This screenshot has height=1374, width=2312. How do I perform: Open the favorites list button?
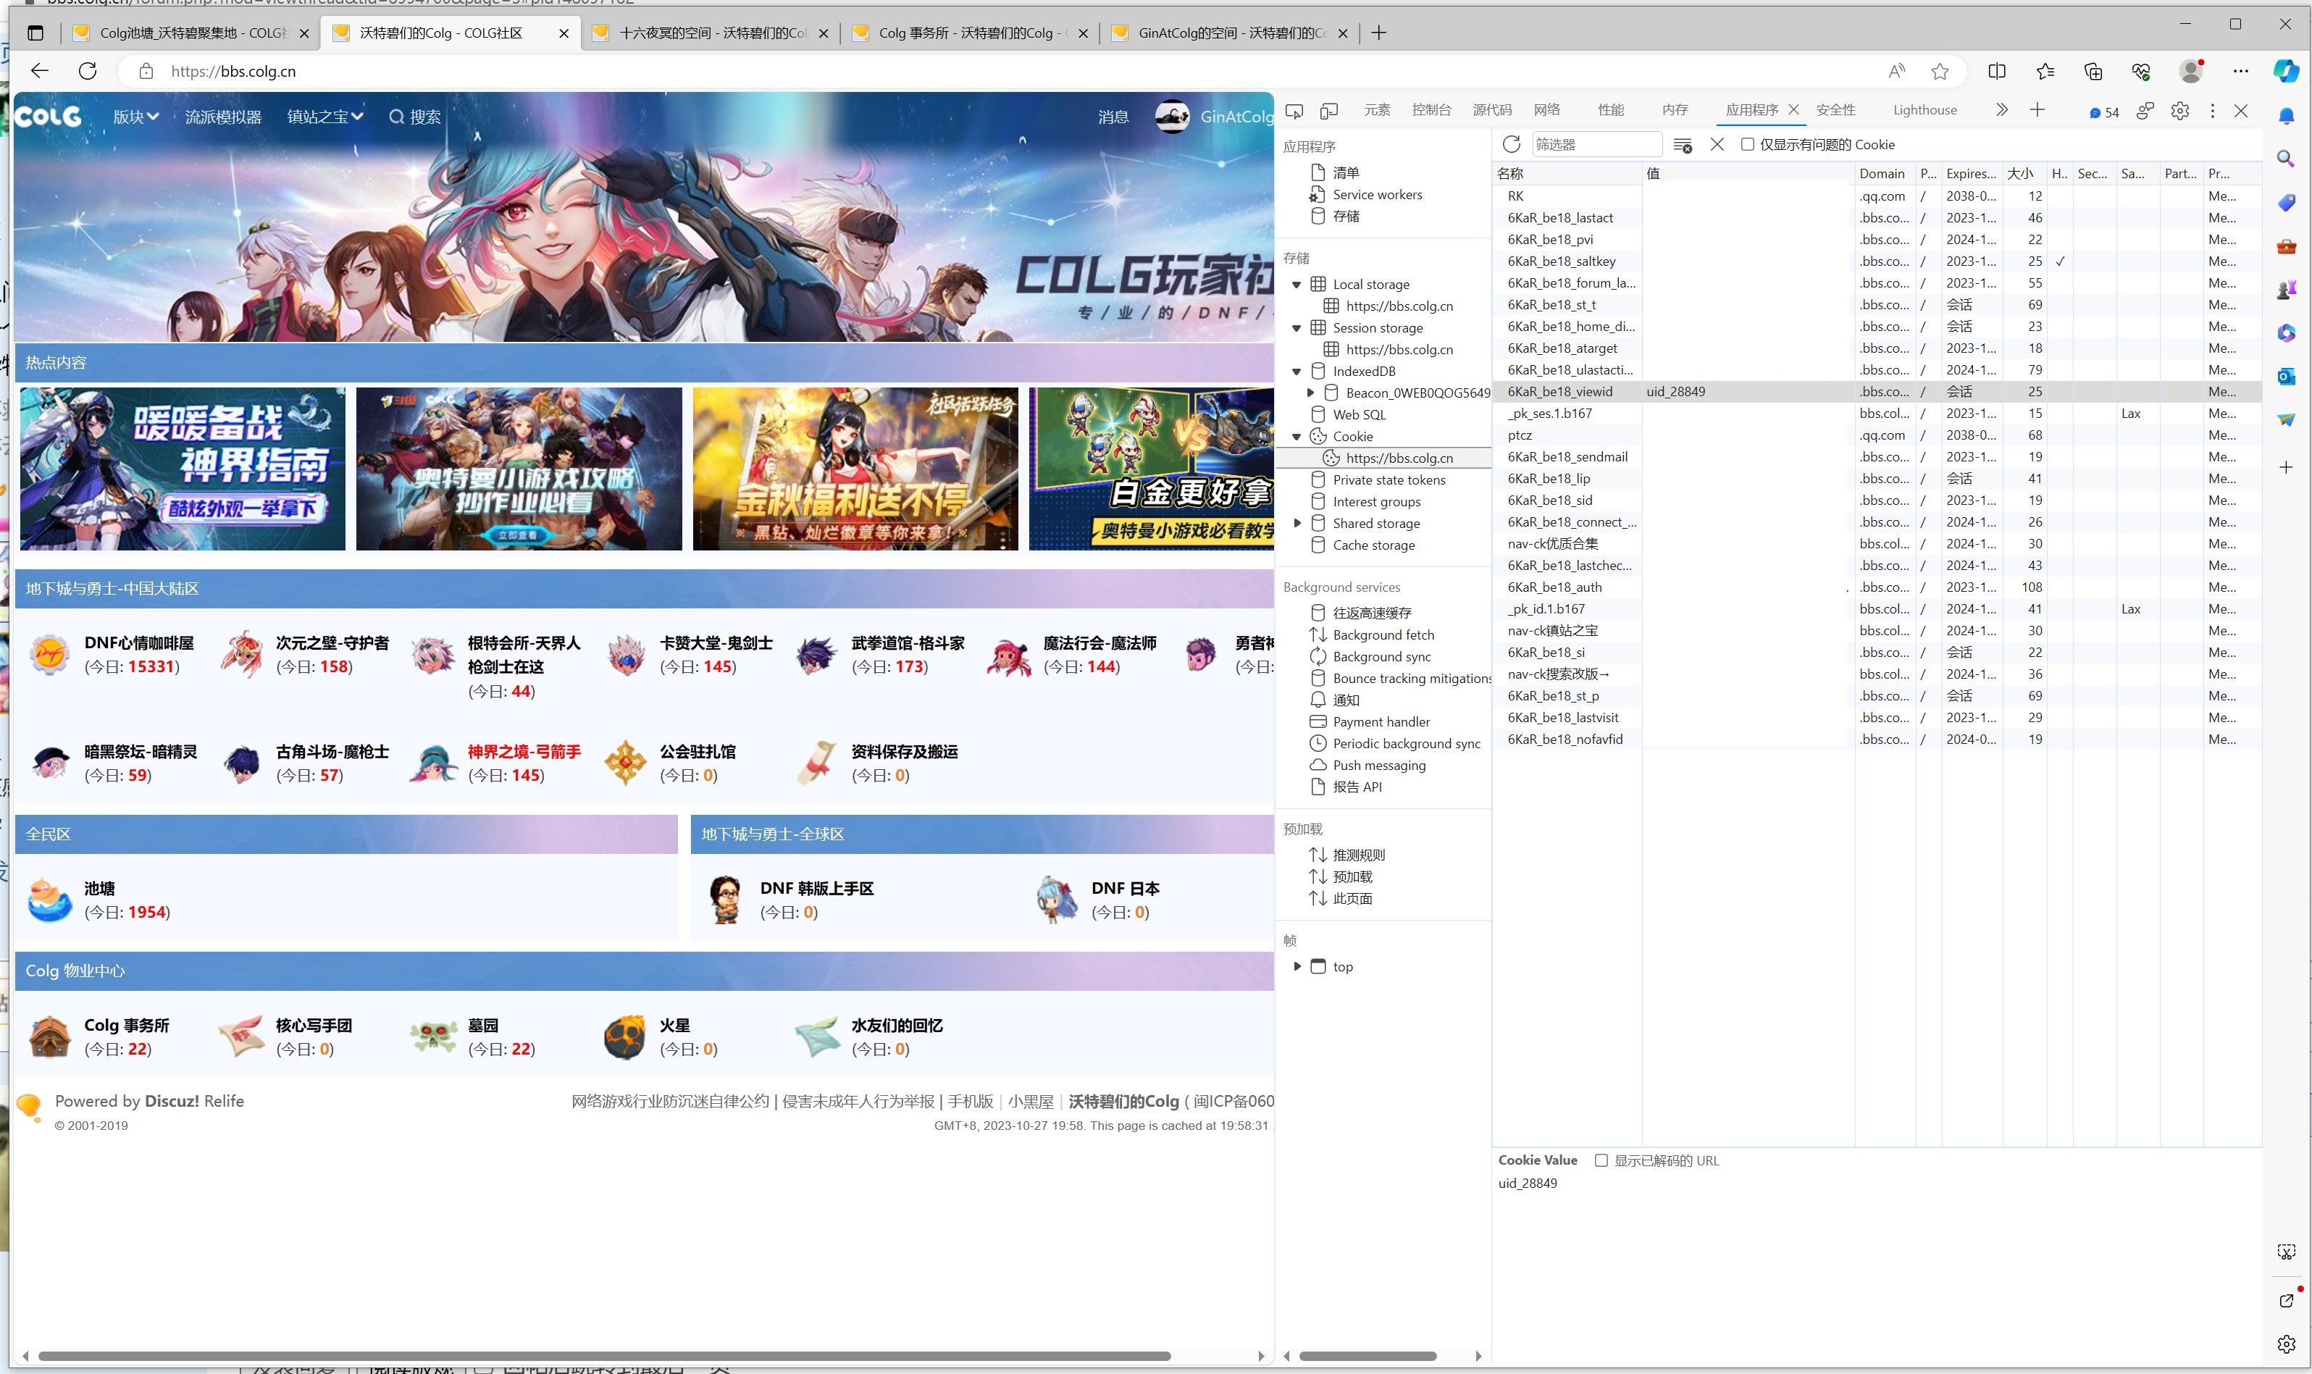tap(2045, 71)
